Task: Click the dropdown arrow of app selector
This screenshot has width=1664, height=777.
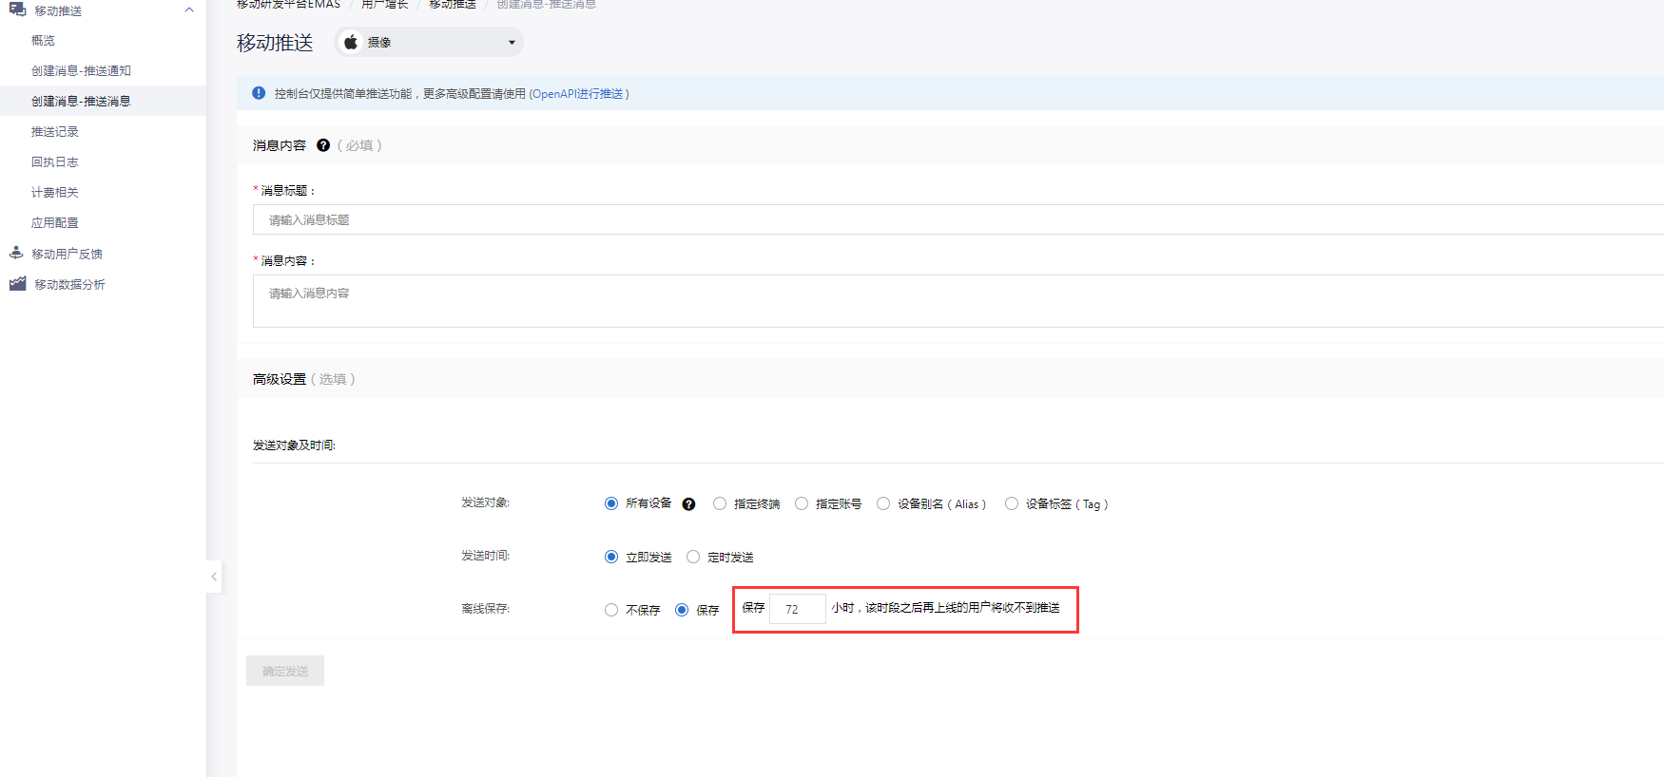Action: 512,43
